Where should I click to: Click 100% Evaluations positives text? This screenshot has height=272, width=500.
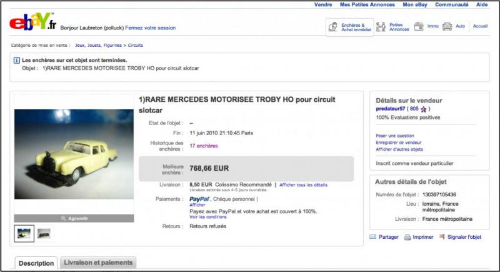coord(408,118)
